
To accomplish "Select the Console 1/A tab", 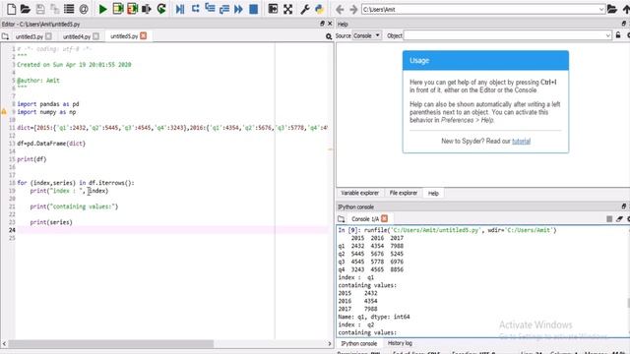I will (x=365, y=218).
